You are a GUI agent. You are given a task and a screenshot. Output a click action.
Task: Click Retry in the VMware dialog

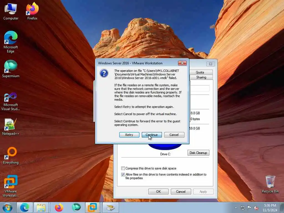[x=129, y=135]
